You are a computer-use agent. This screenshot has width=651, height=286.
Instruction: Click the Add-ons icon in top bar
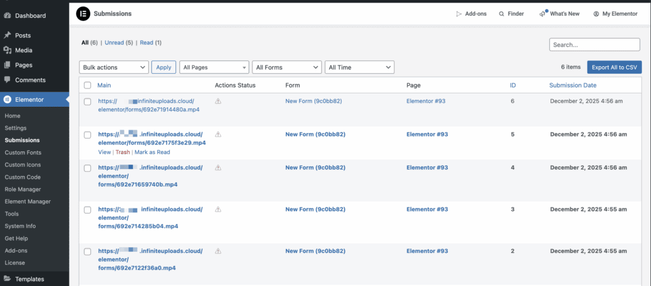pos(459,14)
